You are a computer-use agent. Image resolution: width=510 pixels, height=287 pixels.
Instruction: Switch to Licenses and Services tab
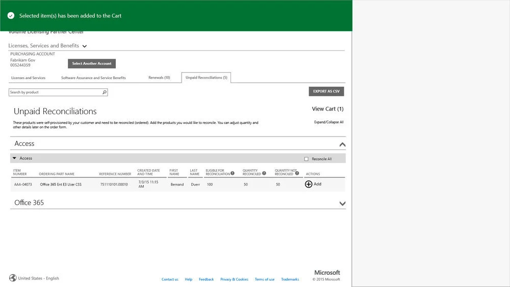click(x=28, y=78)
